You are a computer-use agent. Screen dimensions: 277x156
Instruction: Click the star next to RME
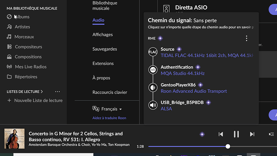[x=160, y=38]
